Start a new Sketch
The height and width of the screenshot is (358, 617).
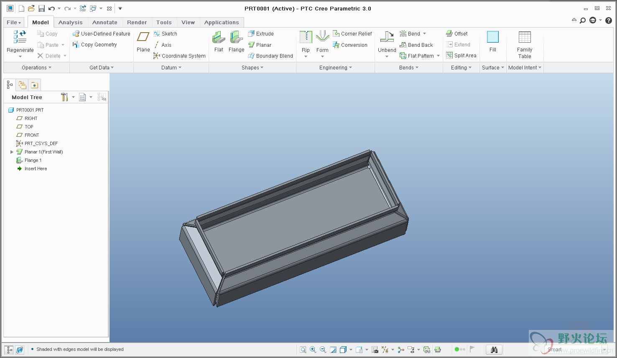tap(165, 34)
